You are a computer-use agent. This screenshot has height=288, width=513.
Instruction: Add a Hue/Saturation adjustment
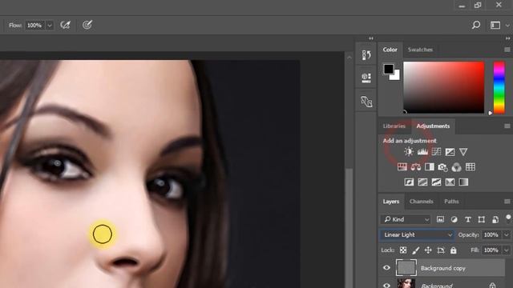coord(402,167)
